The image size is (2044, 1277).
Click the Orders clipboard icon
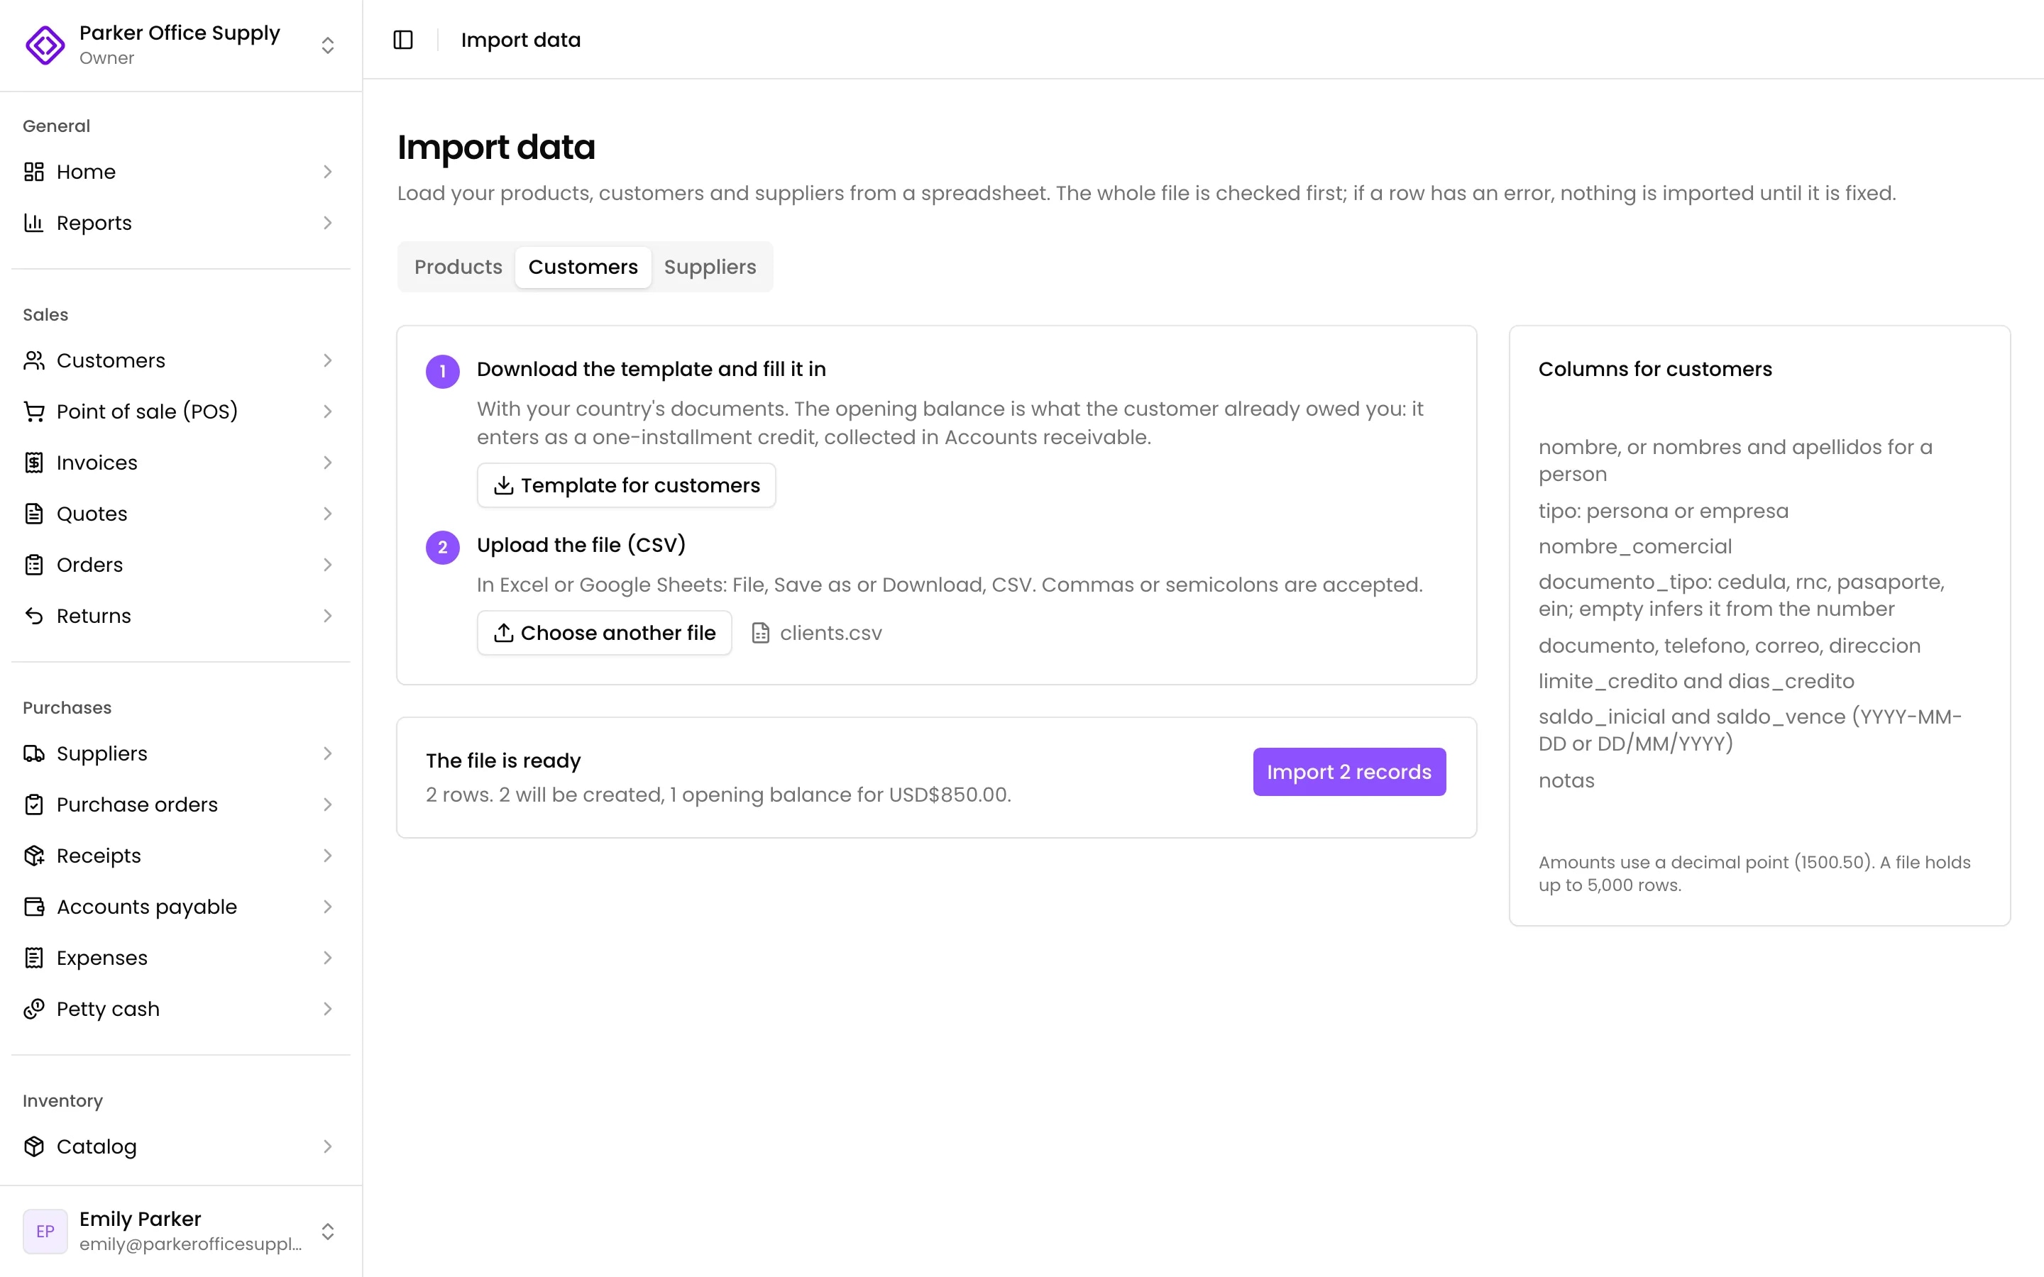pos(34,565)
